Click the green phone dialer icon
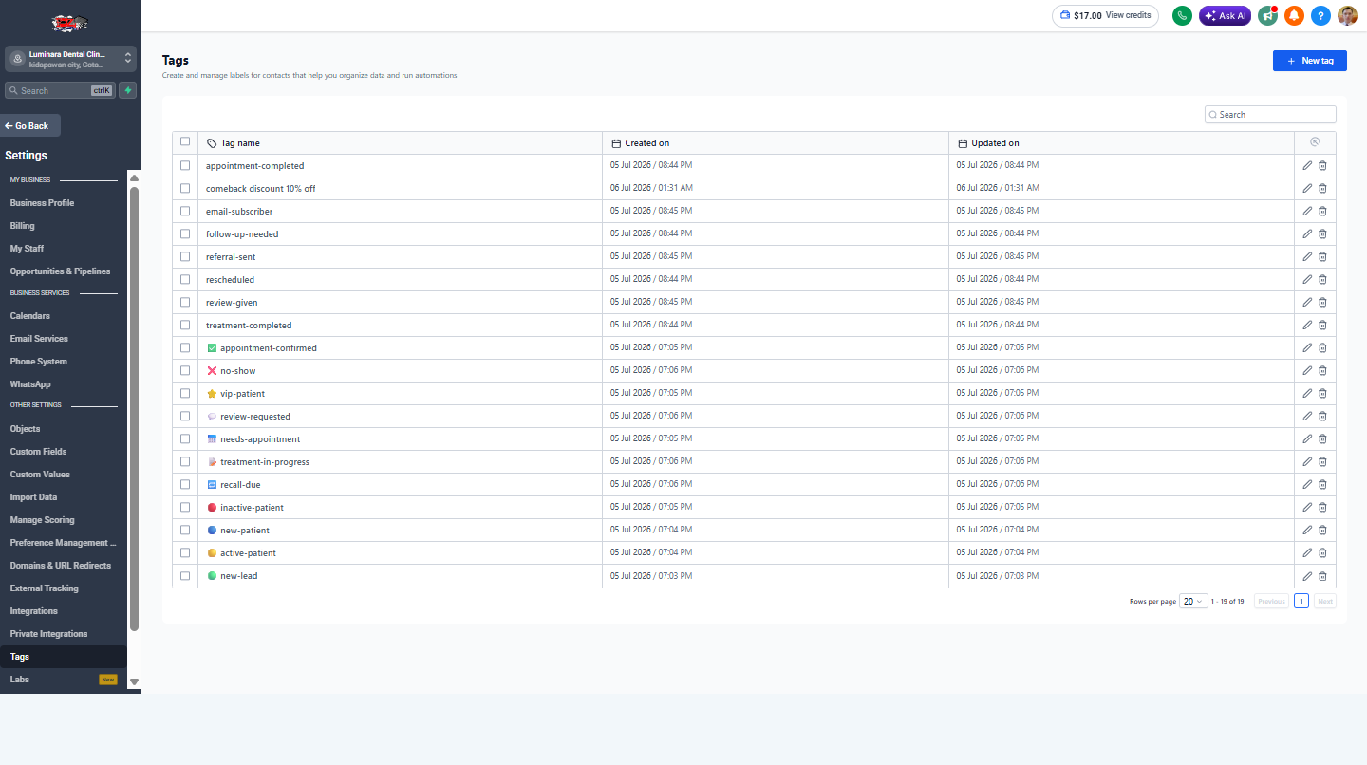Screen dimensions: 1367x765 [1182, 16]
